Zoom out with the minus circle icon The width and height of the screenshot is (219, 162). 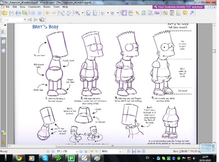(103, 13)
